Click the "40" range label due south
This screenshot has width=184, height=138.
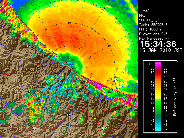(x=69, y=115)
